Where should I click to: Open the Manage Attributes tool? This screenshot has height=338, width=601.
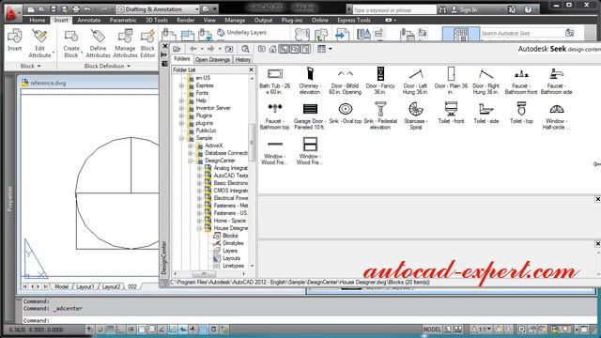pyautogui.click(x=125, y=43)
